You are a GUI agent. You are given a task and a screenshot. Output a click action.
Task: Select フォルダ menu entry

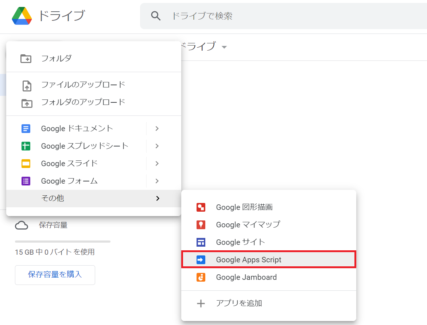pos(94,58)
